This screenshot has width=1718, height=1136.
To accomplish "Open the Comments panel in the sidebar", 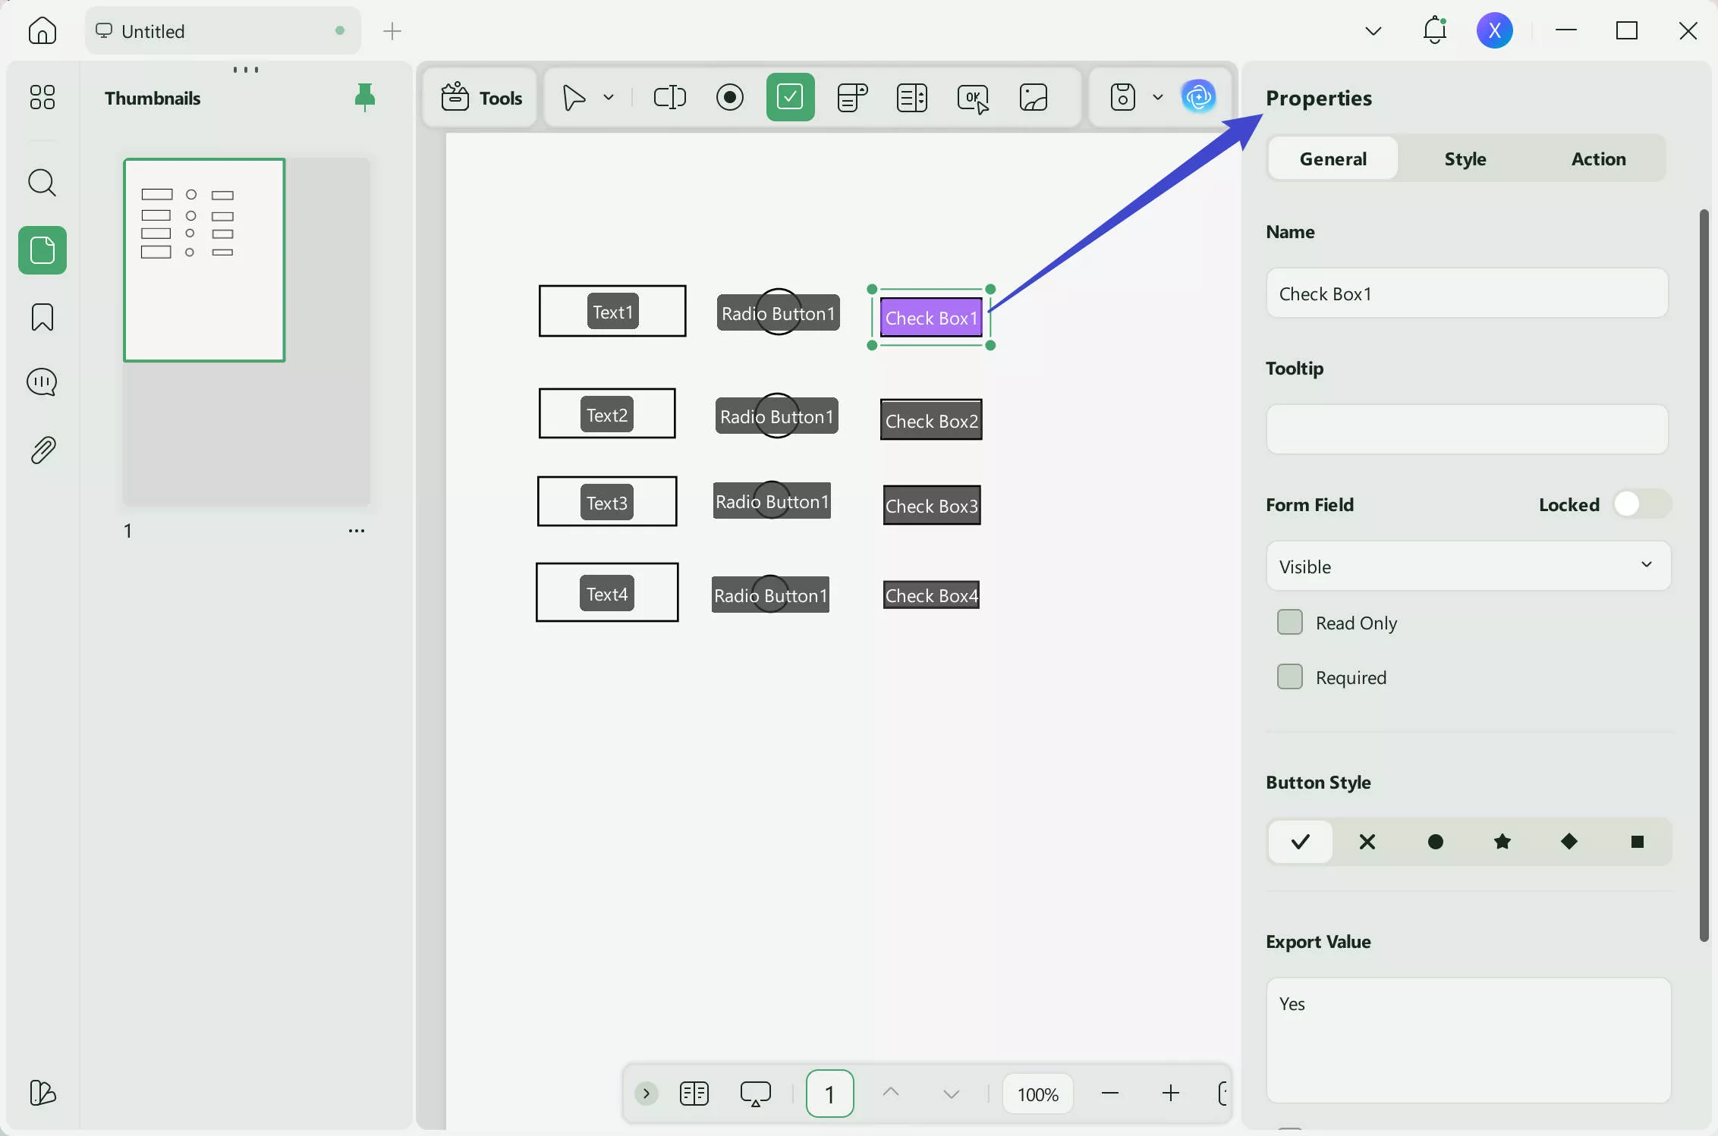I will 42,382.
